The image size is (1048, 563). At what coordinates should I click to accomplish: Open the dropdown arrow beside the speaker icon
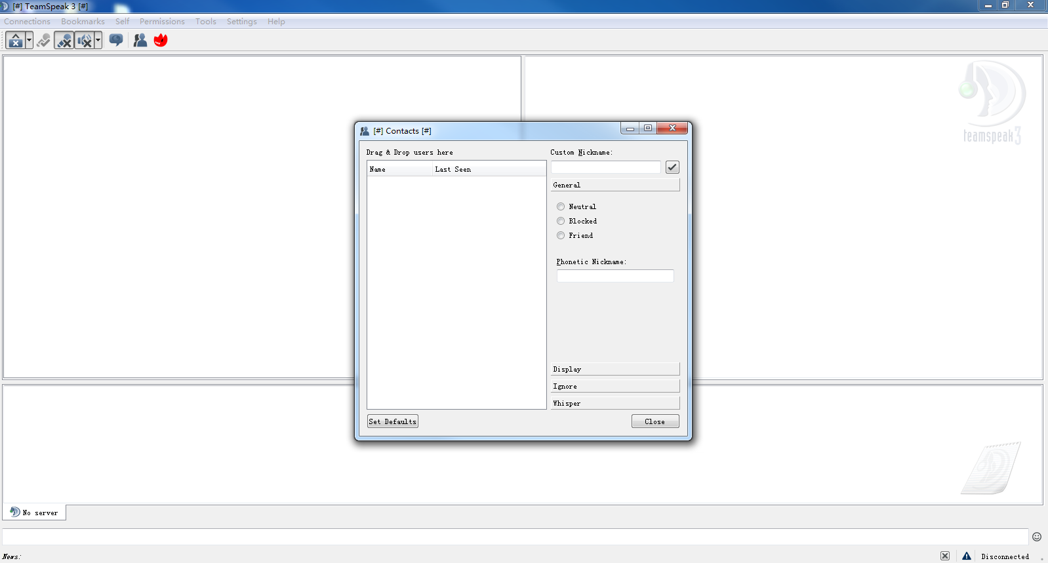[98, 41]
